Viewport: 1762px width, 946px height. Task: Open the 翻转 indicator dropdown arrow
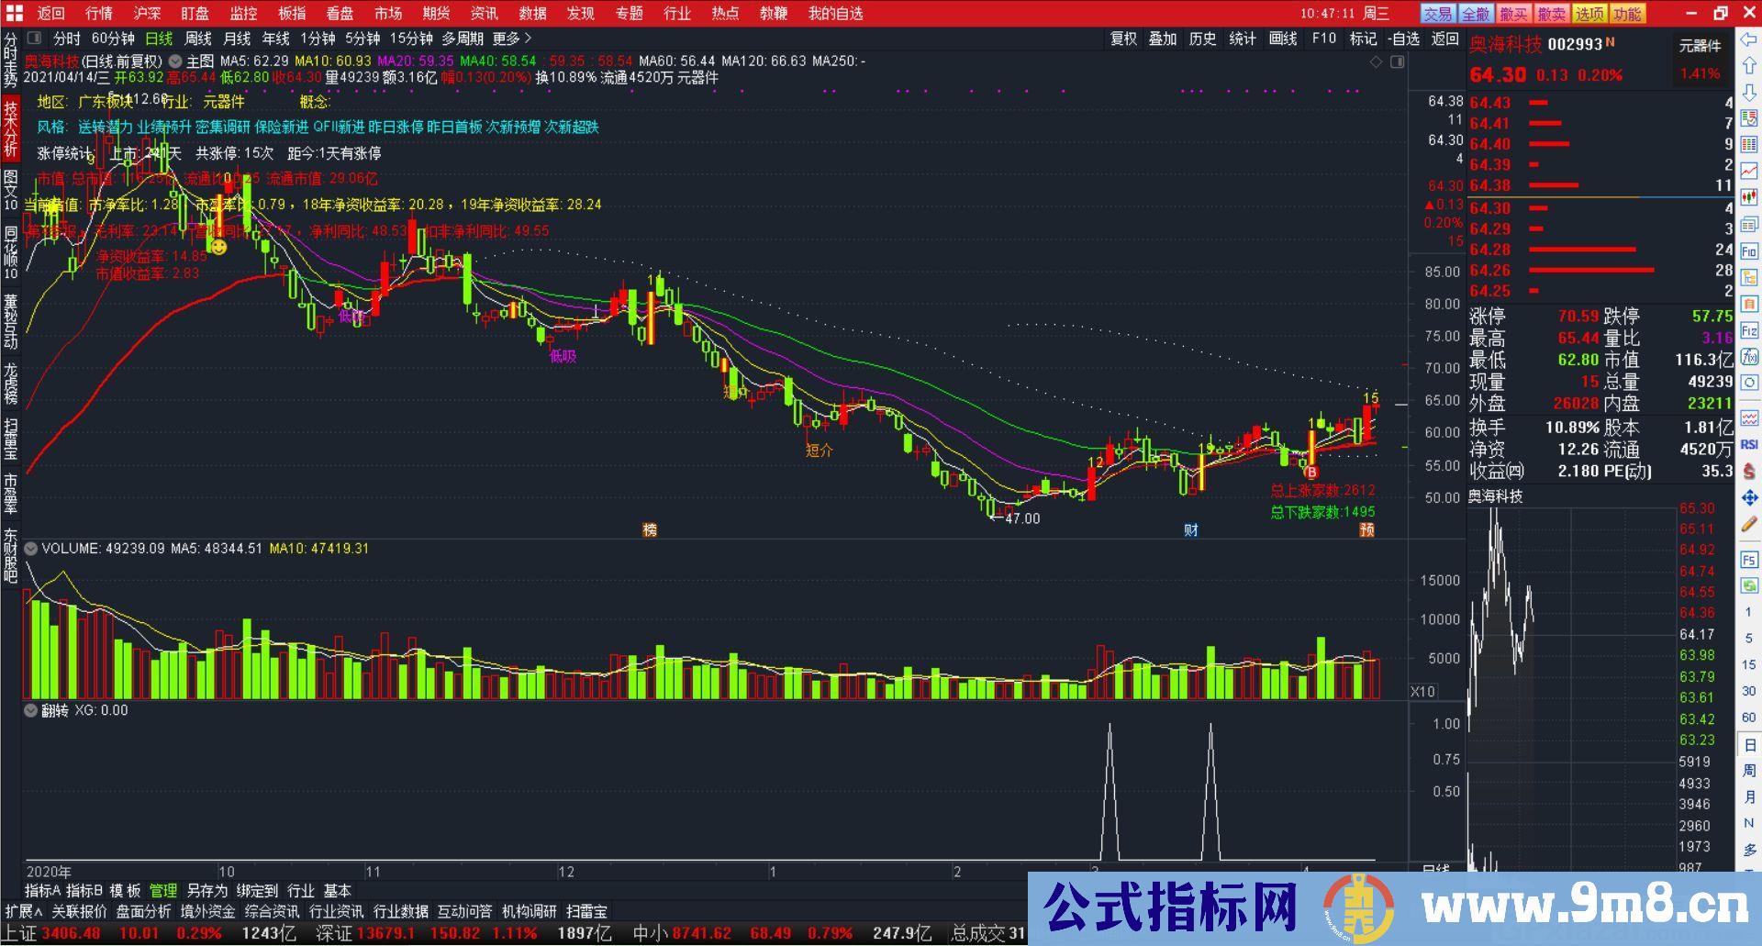point(31,711)
